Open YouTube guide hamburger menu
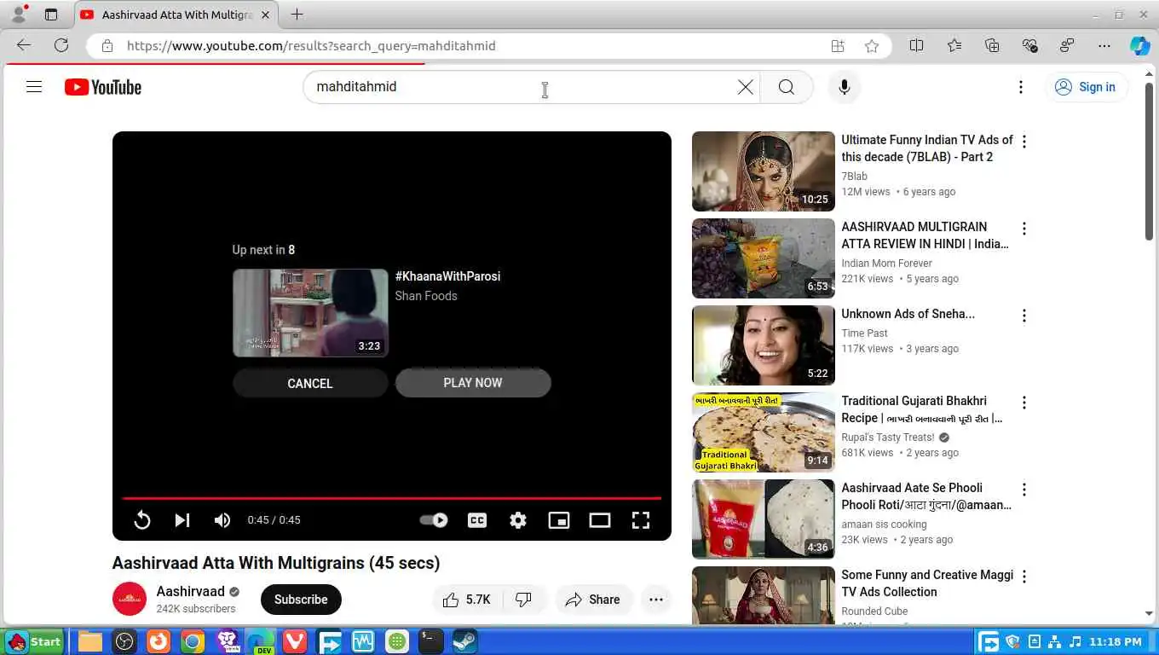 click(34, 87)
